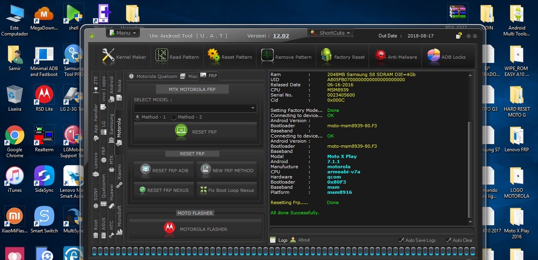Switch to the Logs tab
The image size is (538, 260).
coord(279,240)
